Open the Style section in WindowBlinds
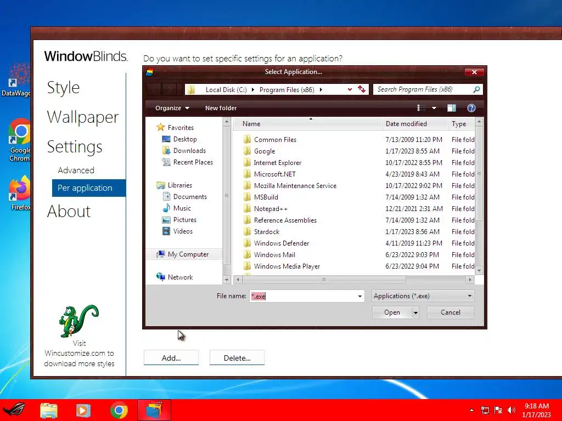Image resolution: width=562 pixels, height=421 pixels. 63,88
